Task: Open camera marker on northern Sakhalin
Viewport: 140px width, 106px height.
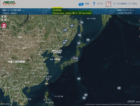Action: click(82, 22)
